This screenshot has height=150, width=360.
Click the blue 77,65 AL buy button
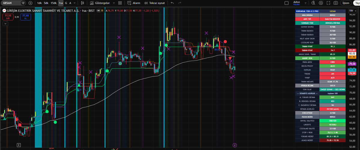(25, 17)
